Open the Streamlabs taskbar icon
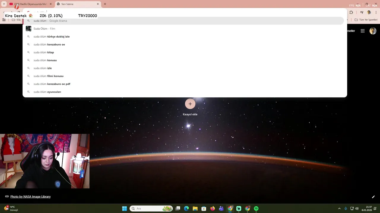Viewport: 380px width, 213px height. tap(239, 209)
